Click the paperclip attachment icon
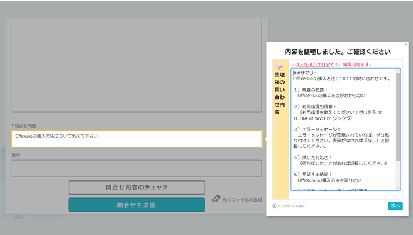413x235 pixels. [216, 200]
